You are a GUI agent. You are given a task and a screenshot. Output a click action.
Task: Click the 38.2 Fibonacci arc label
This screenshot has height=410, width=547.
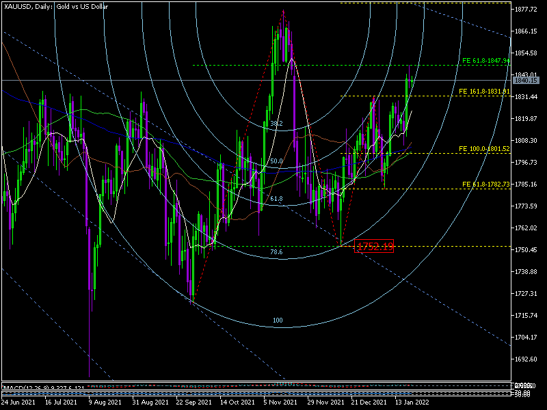(x=276, y=124)
